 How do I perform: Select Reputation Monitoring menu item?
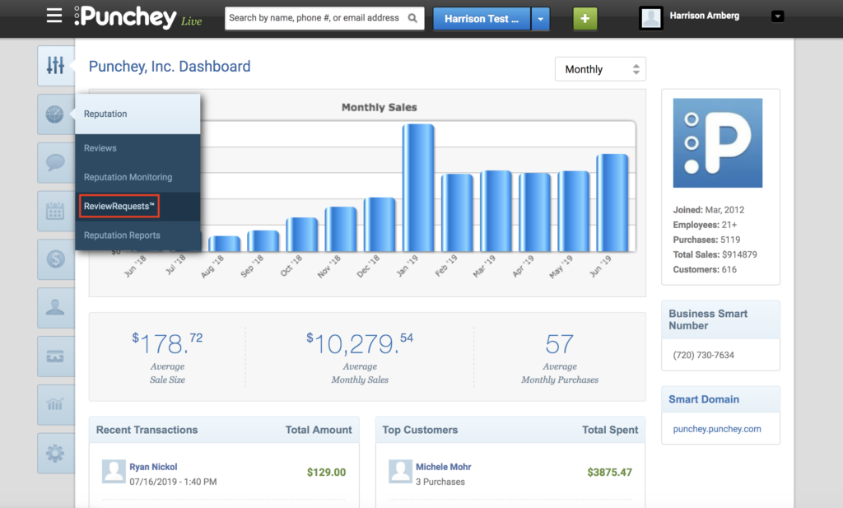point(128,177)
